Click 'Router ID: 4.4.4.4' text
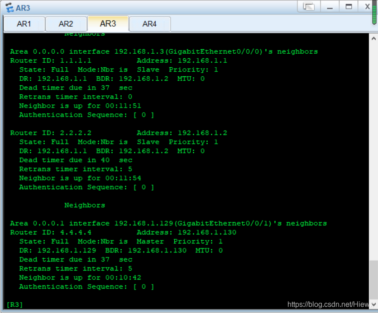Image resolution: width=378 pixels, height=313 pixels. 51,233
